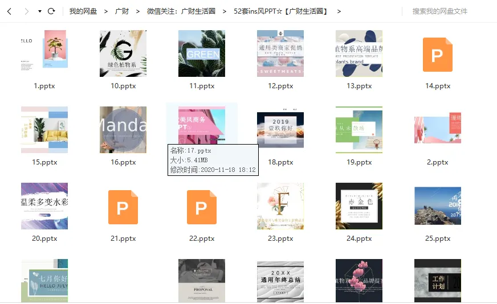The image size is (497, 304).
Task: Select the 25.pptx mountain thumbnail
Action: (437, 206)
